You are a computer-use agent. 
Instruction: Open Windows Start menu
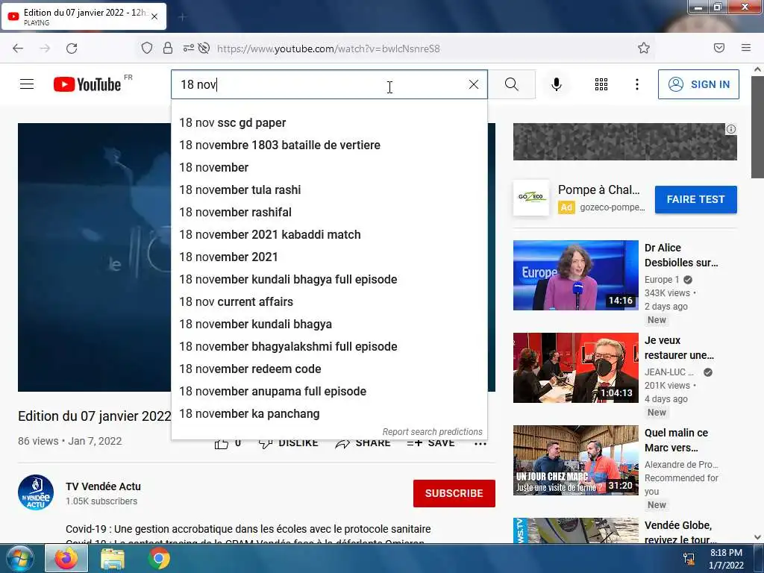19,559
